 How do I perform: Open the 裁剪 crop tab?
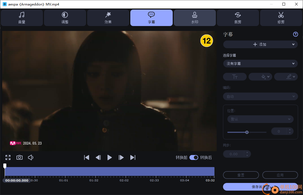point(238,18)
